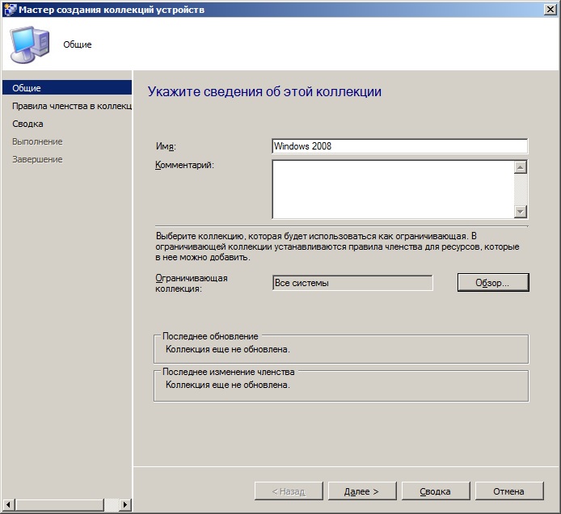Click the heading Укажите сведения об этой коллекции
561x514 pixels.
click(x=264, y=92)
